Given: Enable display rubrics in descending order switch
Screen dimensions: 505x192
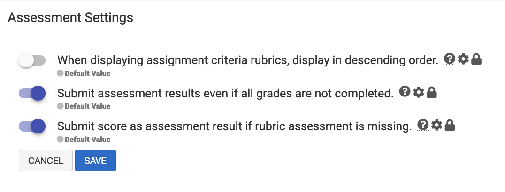Looking at the screenshot, I should [x=32, y=60].
